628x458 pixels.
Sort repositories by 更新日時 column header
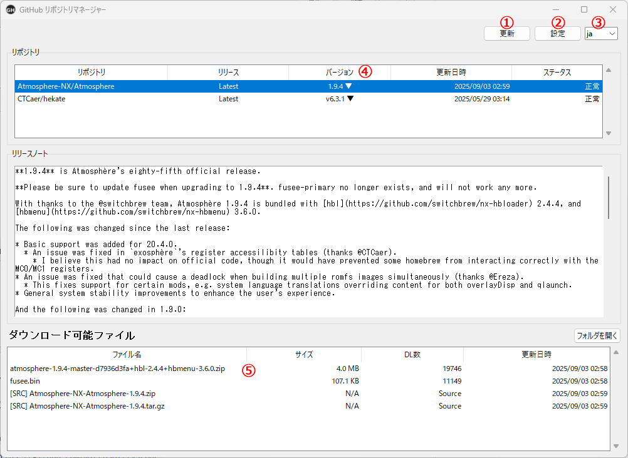click(451, 73)
